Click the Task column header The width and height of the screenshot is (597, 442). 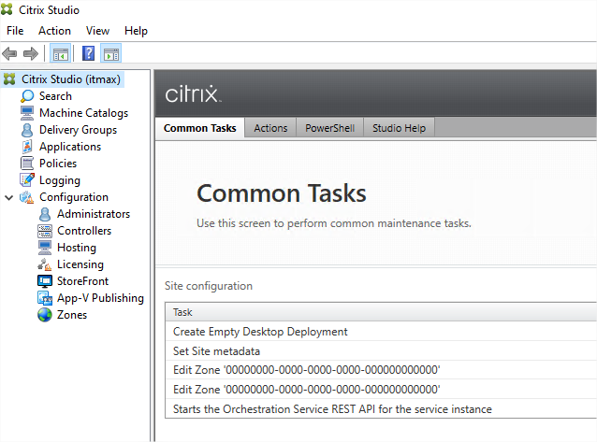381,312
